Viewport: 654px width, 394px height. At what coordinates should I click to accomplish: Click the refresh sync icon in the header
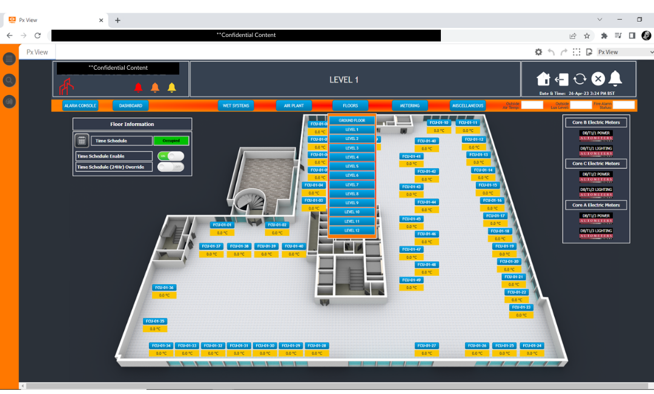580,79
